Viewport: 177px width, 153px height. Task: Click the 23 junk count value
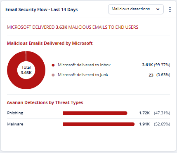pos(151,75)
